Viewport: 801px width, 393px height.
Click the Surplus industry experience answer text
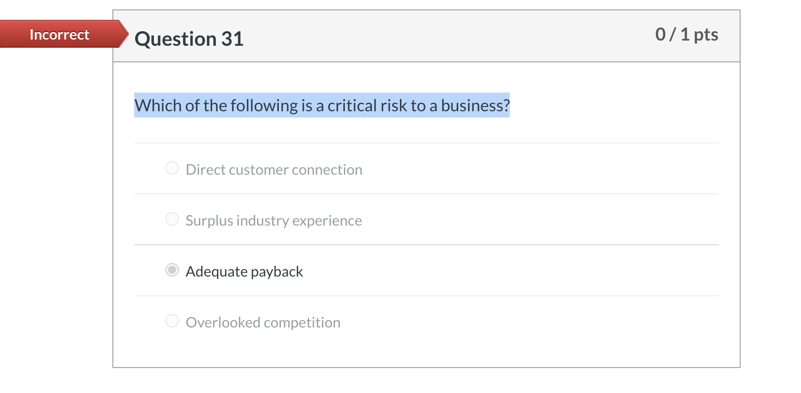tap(273, 220)
